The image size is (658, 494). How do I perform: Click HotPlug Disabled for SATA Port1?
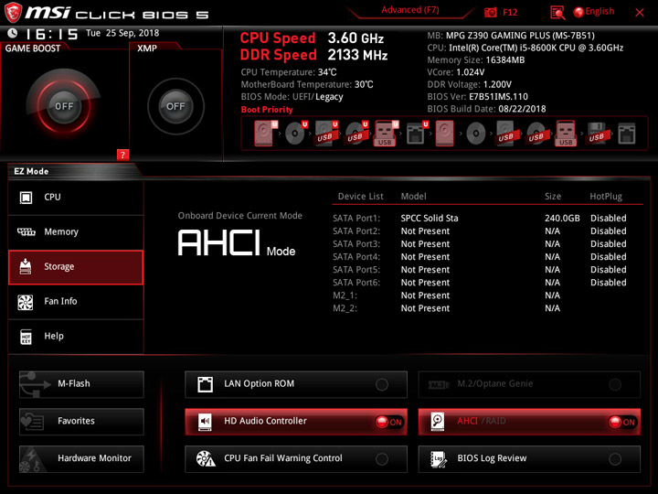click(609, 219)
